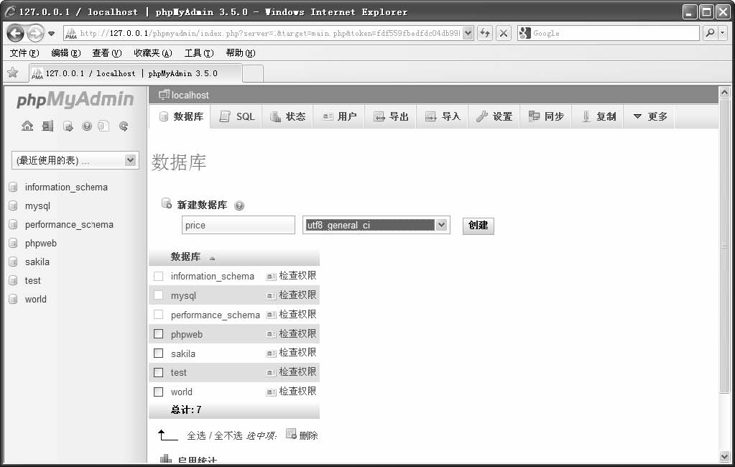The height and width of the screenshot is (467, 735).
Task: Click the world database icon in sidebar
Action: 13,299
